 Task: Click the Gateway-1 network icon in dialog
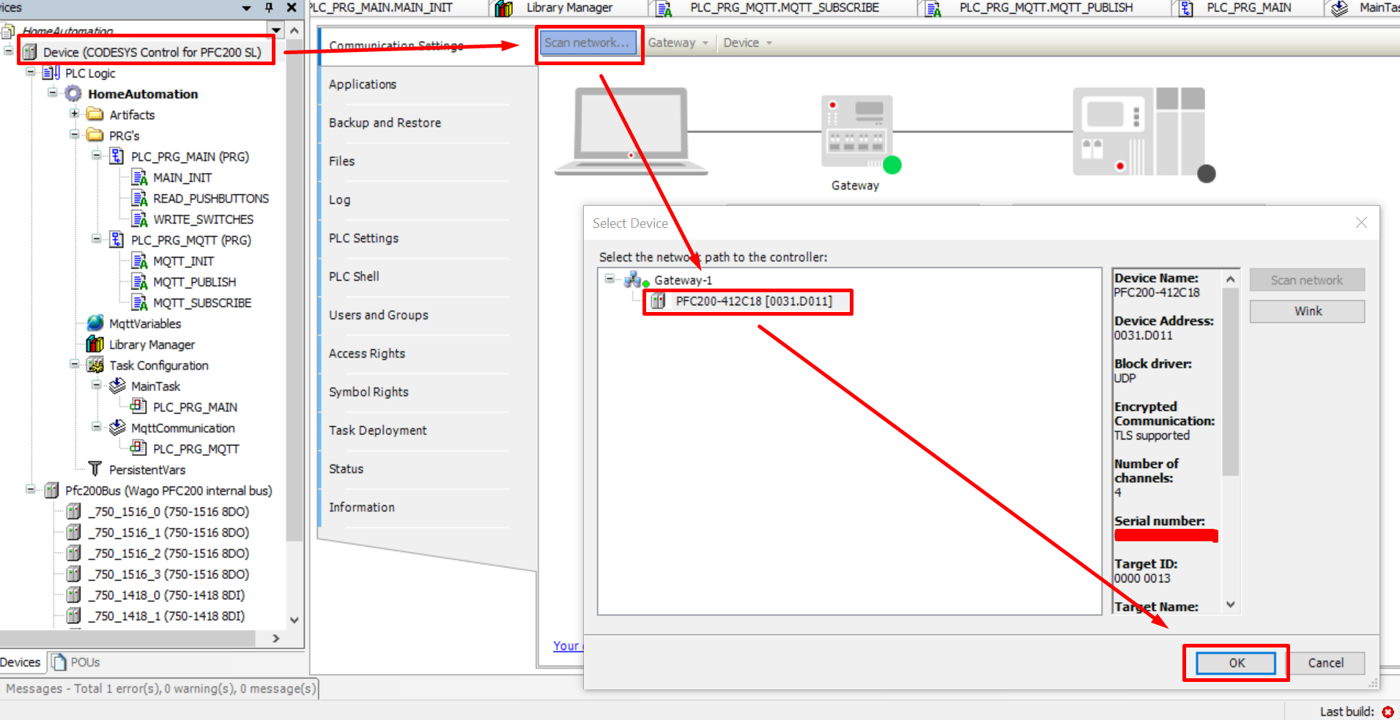tap(636, 280)
